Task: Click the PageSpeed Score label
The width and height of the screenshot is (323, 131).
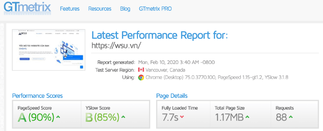Action: point(35,108)
